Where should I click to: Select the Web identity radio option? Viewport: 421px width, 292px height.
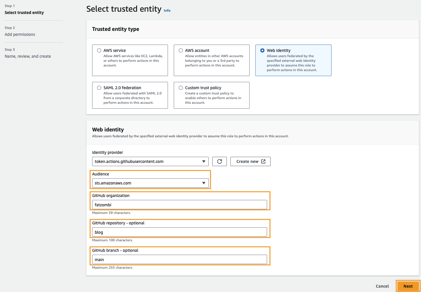[262, 50]
